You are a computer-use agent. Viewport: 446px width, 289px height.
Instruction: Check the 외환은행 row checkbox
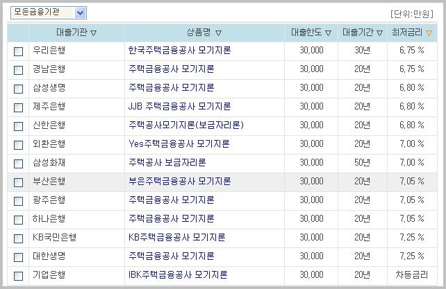(x=19, y=145)
